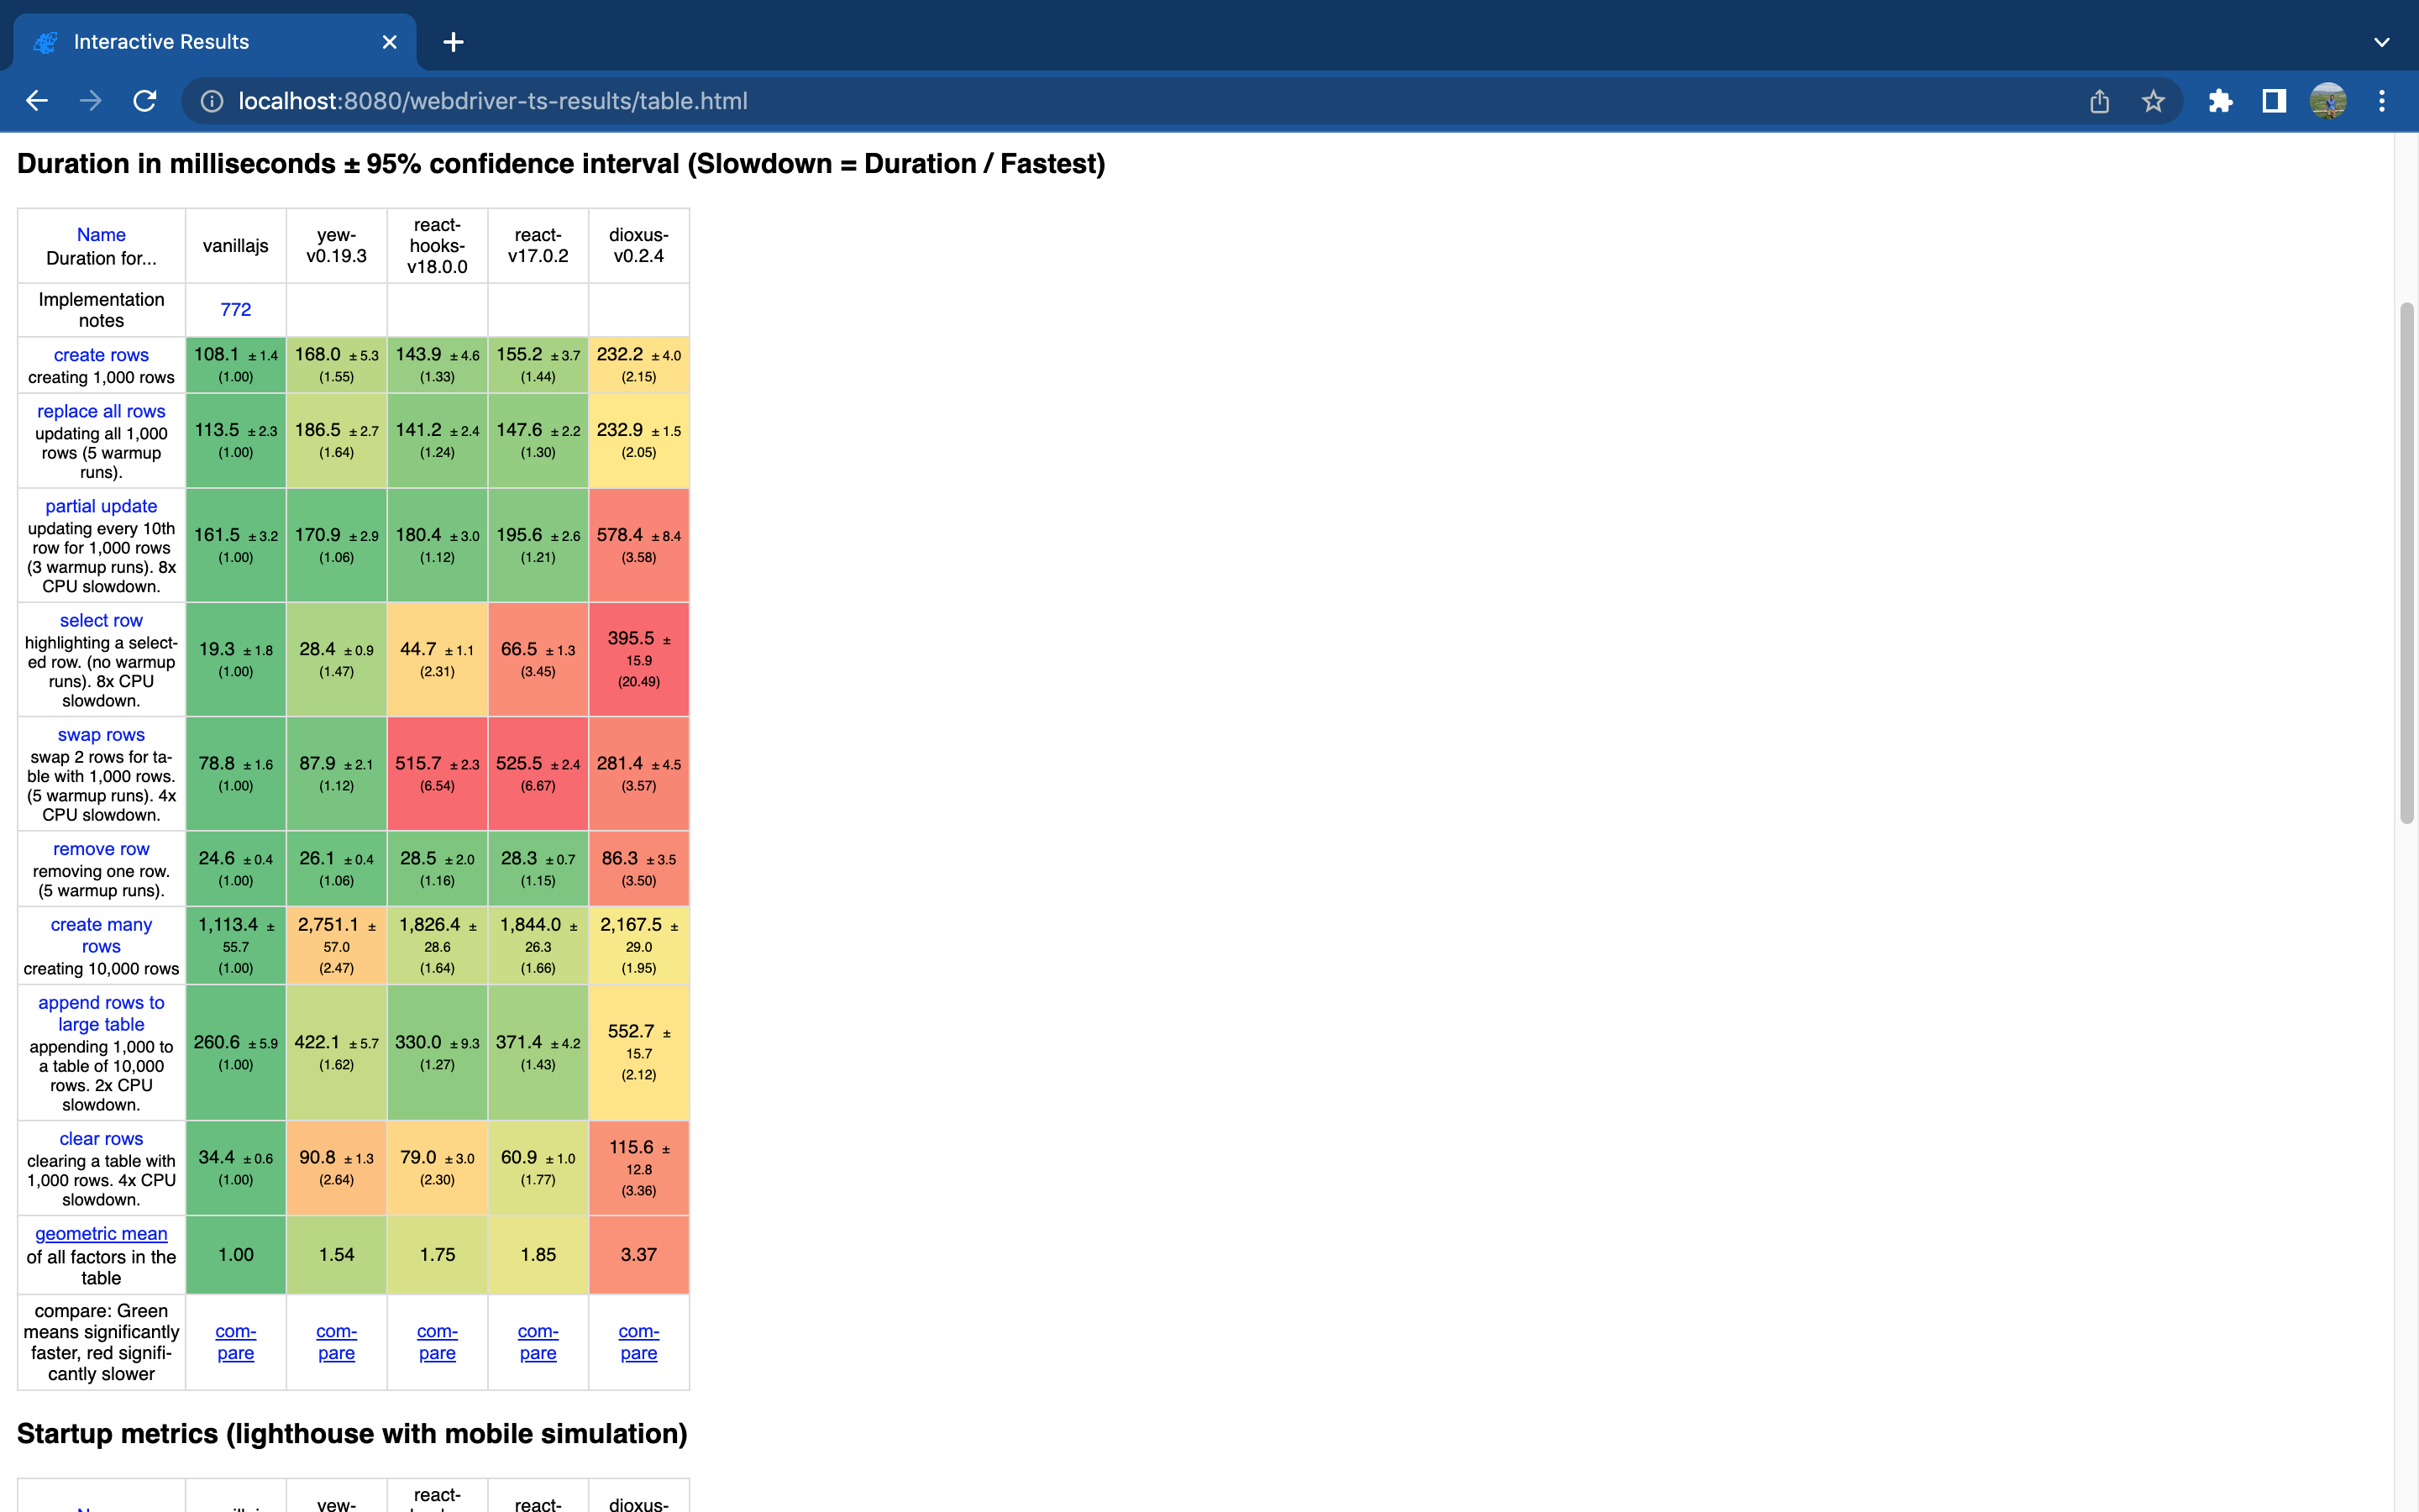Open implementation notes link "772"
The image size is (2419, 1512).
[235, 309]
